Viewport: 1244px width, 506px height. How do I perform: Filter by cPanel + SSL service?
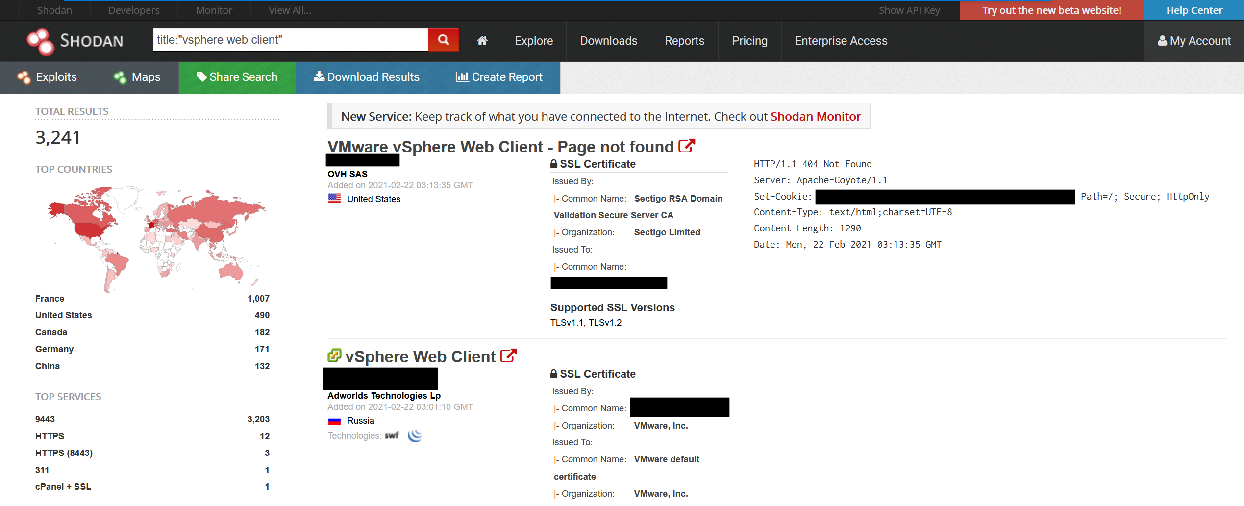pyautogui.click(x=63, y=487)
